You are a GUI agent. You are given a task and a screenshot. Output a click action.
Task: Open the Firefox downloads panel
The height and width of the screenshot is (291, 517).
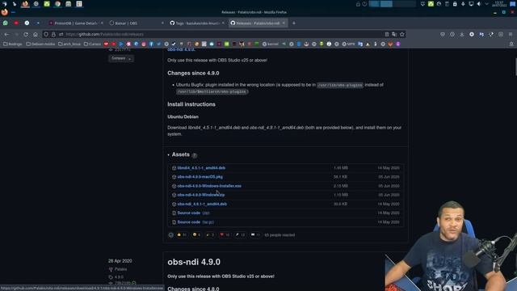point(462,34)
